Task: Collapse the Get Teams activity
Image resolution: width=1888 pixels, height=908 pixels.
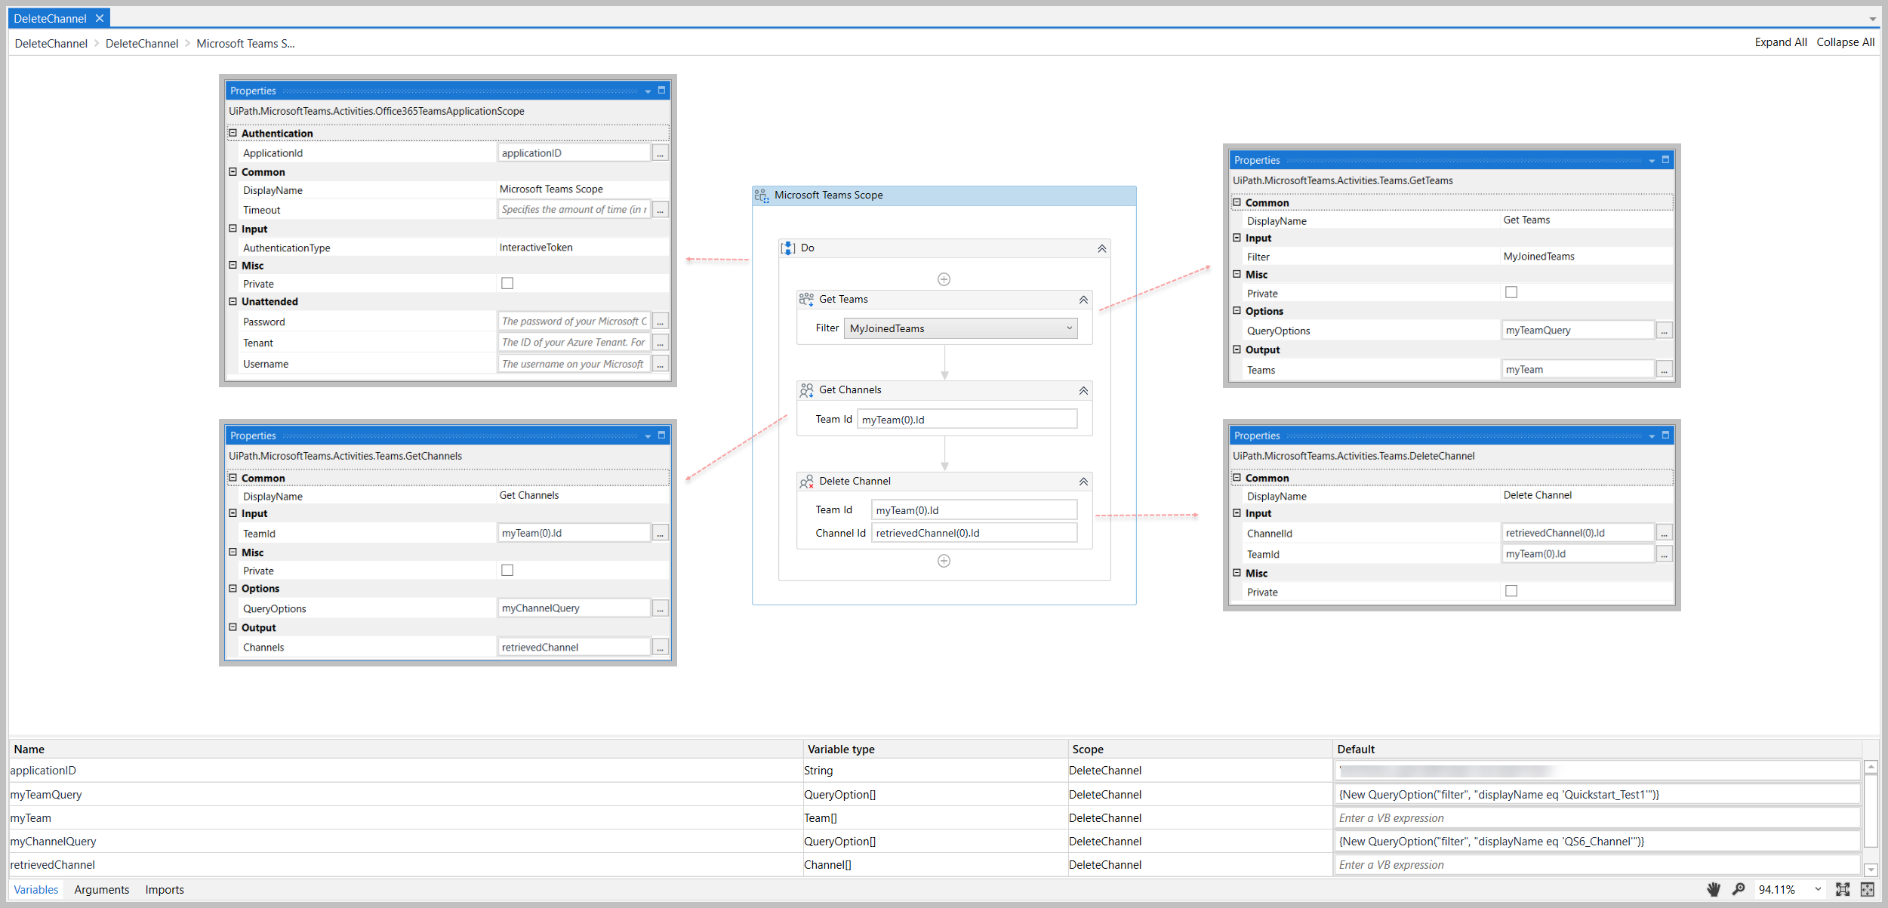Action: 1083,300
